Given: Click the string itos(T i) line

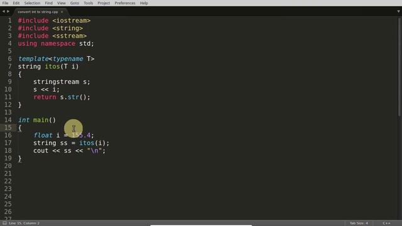Looking at the screenshot, I should pyautogui.click(x=48, y=67).
